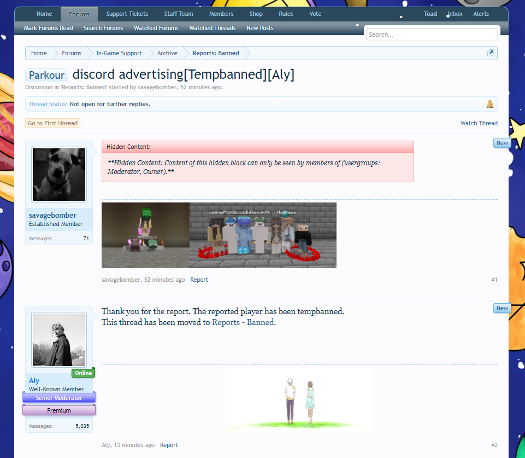The width and height of the screenshot is (525, 458).
Task: Click the Premium banner
Action: 59,410
